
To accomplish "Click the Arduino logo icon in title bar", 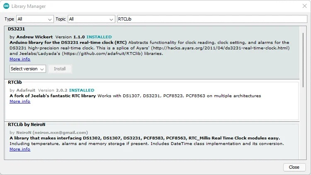I will [6, 6].
